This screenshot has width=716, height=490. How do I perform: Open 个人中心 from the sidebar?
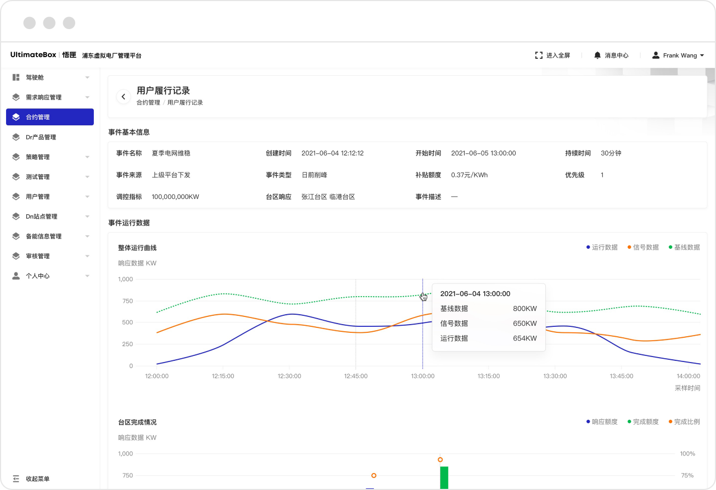pyautogui.click(x=16, y=275)
